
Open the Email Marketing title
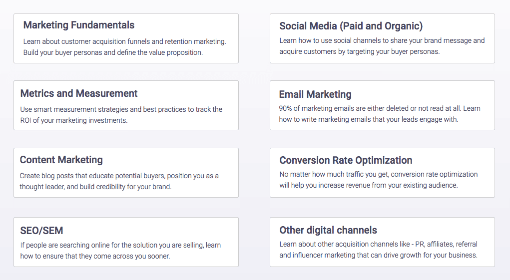coord(315,94)
